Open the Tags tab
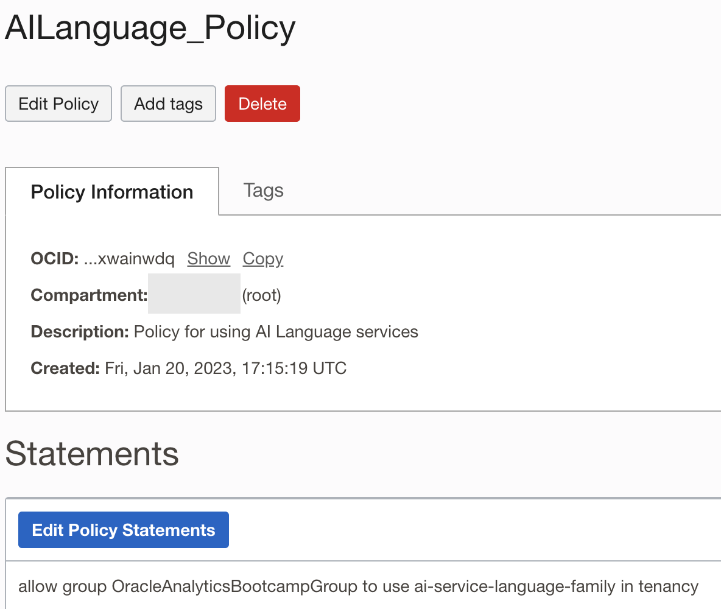The image size is (721, 609). pos(263,191)
